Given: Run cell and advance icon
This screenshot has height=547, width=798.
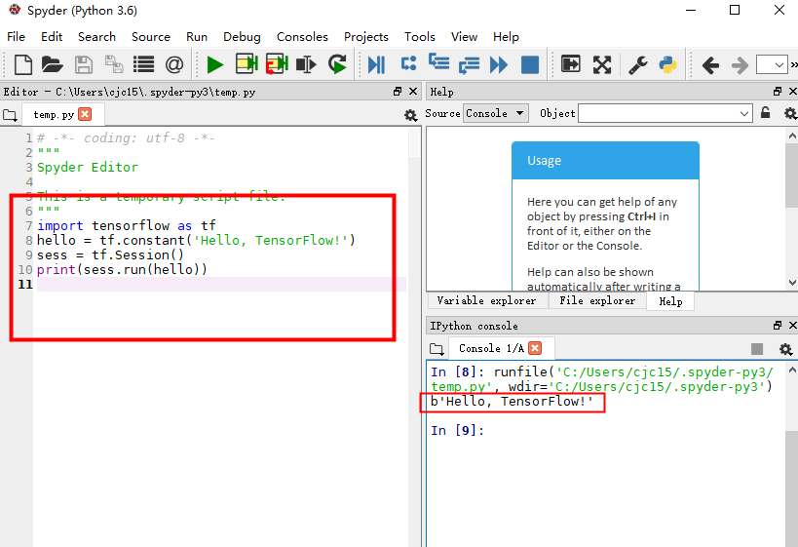Looking at the screenshot, I should click(x=277, y=64).
